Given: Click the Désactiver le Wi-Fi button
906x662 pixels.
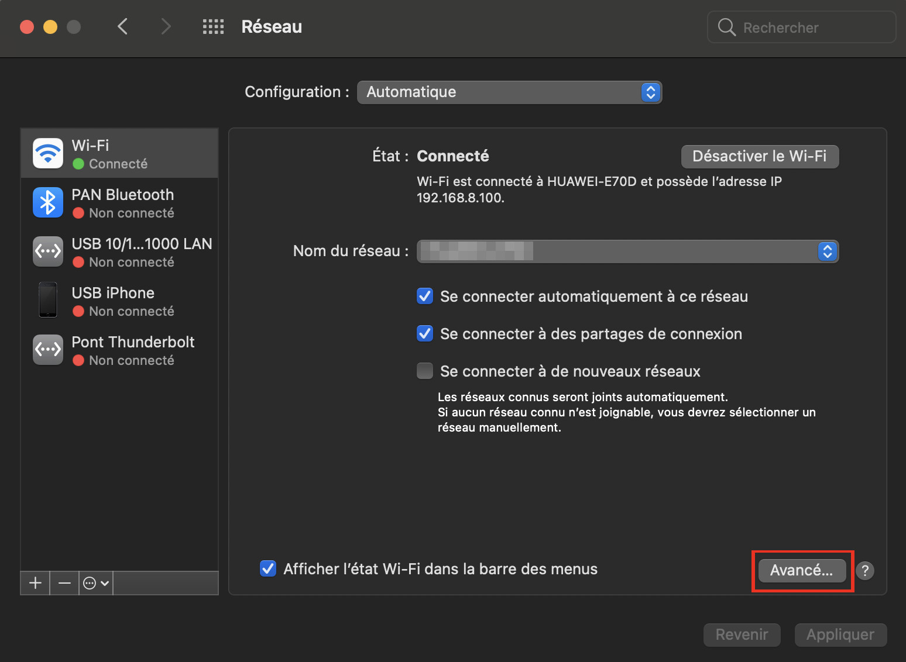Looking at the screenshot, I should (x=760, y=156).
